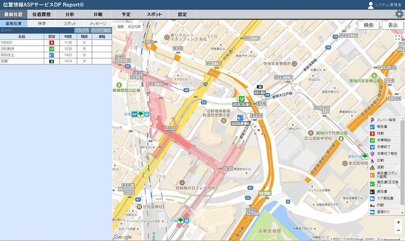Select 報告書(送信無し) in the legend
The width and height of the screenshot is (405, 241).
(384, 184)
